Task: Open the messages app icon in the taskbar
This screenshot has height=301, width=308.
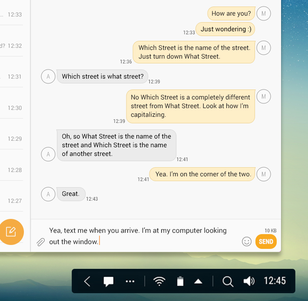Action: coord(109,281)
